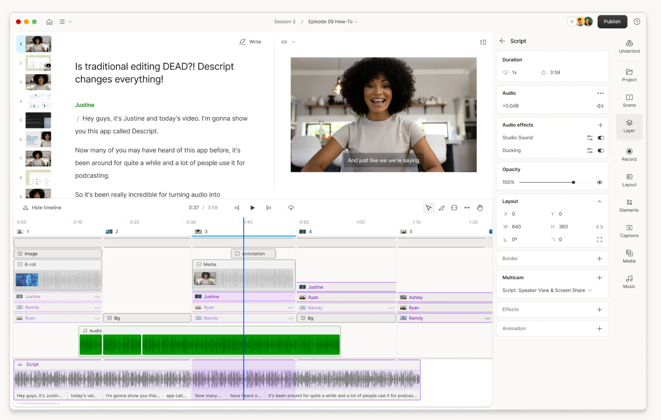Open the playback speed gauge
The width and height of the screenshot is (661, 420).
coord(291,208)
